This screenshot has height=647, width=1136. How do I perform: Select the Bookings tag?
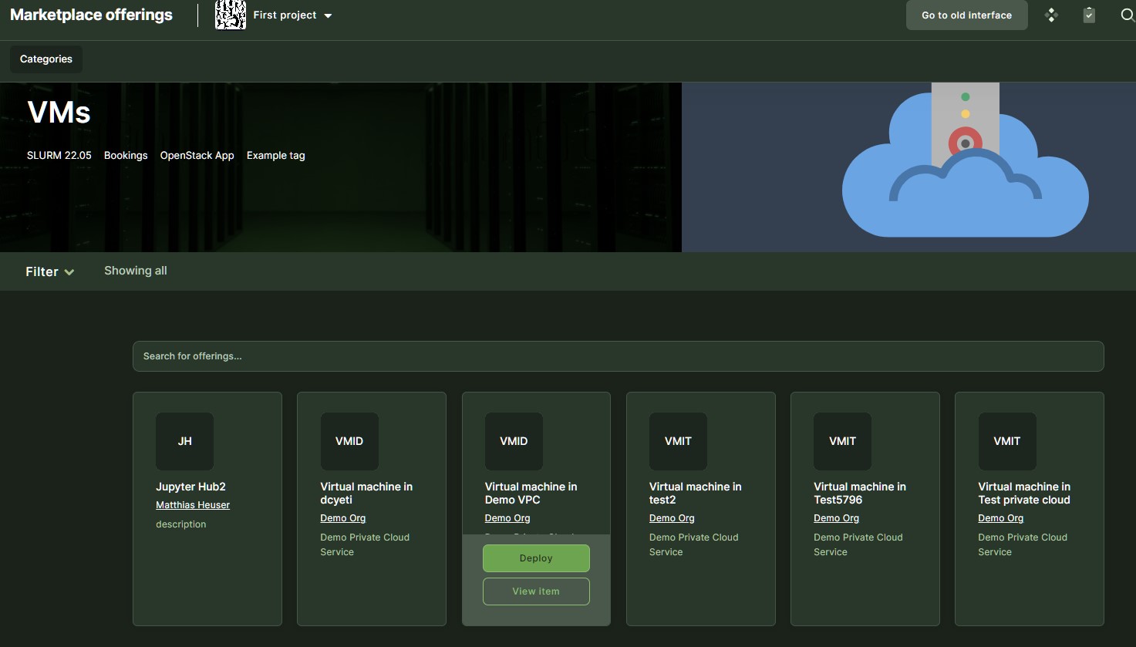click(x=126, y=156)
